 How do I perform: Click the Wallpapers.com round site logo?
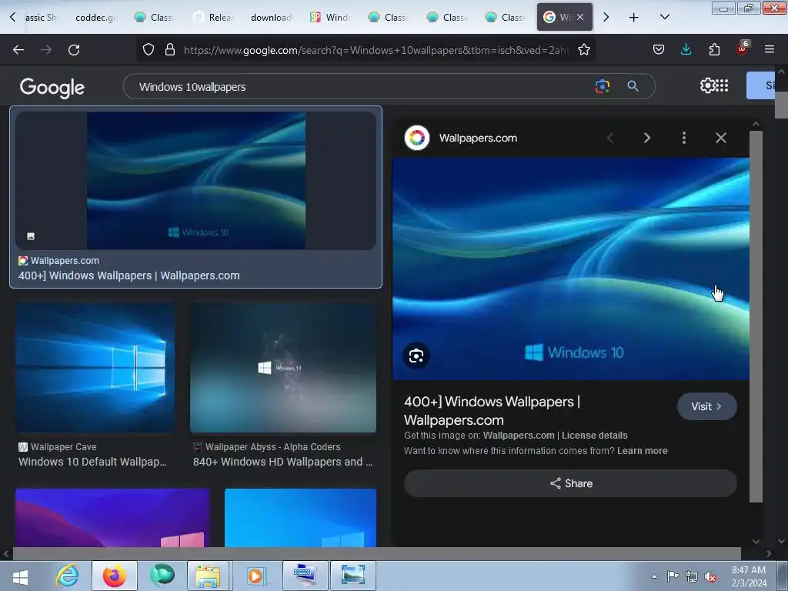click(x=416, y=138)
